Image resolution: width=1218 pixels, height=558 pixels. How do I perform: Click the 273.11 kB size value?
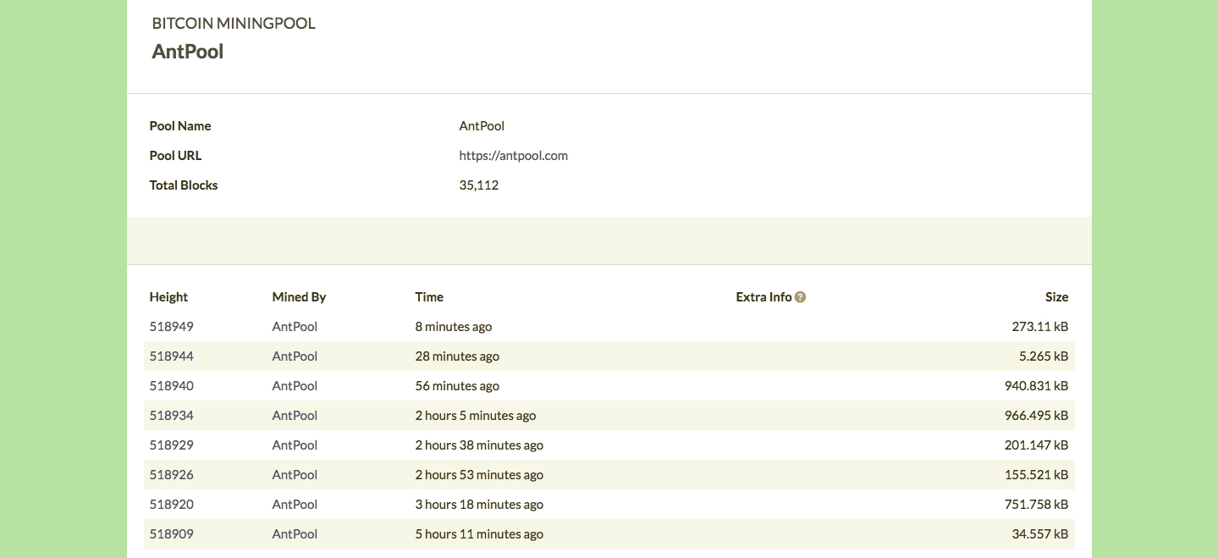(1040, 327)
